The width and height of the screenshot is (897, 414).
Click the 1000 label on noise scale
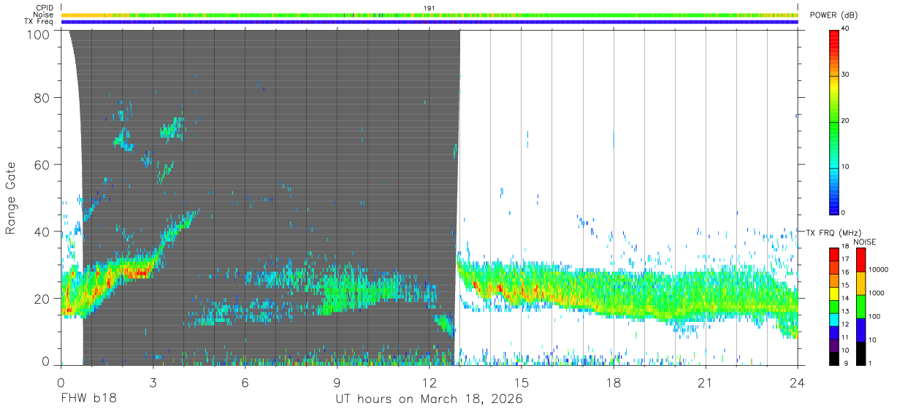click(x=876, y=293)
